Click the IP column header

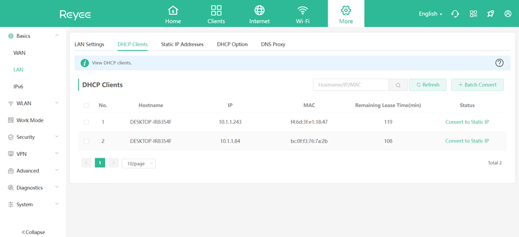230,105
